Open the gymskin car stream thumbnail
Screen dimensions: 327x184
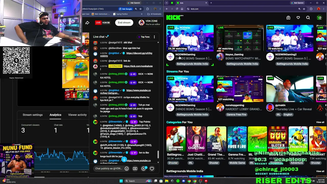click(x=290, y=89)
